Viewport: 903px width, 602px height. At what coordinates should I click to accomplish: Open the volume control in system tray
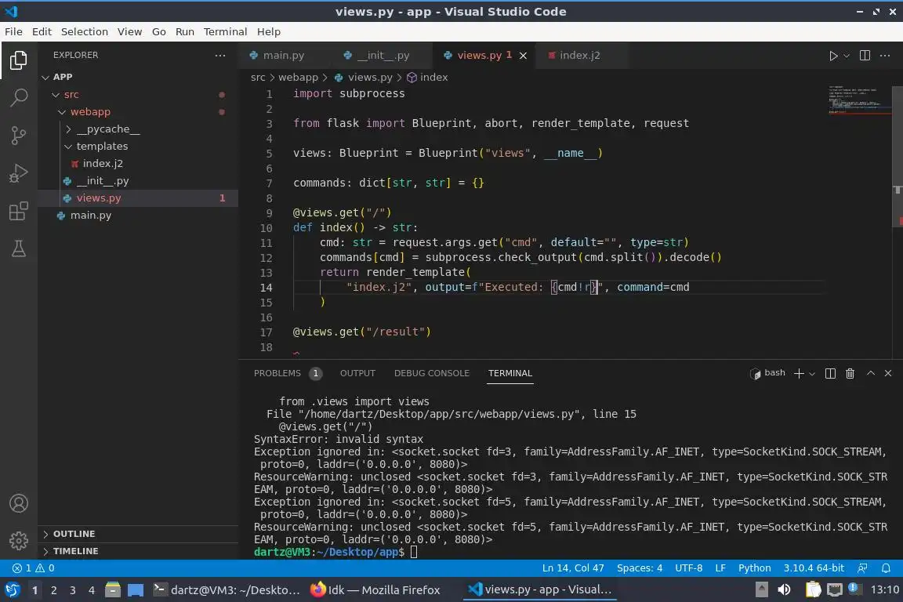point(784,589)
